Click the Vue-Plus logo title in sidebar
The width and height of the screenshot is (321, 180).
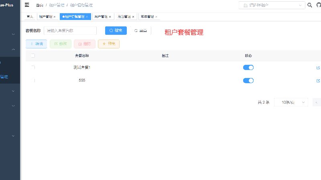pyautogui.click(x=6, y=5)
